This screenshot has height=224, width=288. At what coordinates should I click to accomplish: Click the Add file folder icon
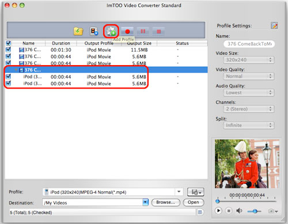pyautogui.click(x=78, y=31)
